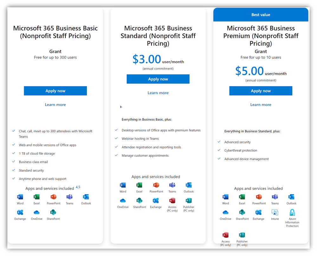Viewport: 317px width, 256px height.
Task: Apply now for Business Premium plan
Action: tap(261, 91)
